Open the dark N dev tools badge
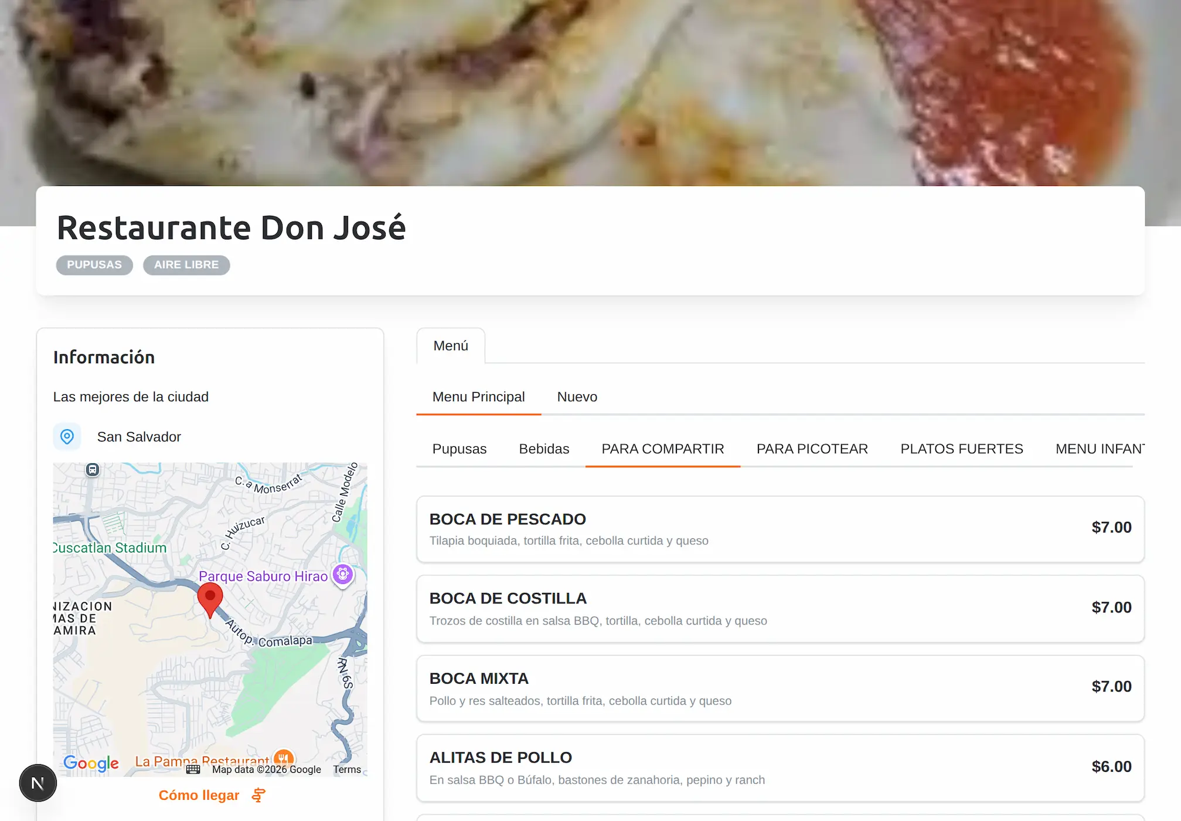The width and height of the screenshot is (1181, 821). point(38,782)
